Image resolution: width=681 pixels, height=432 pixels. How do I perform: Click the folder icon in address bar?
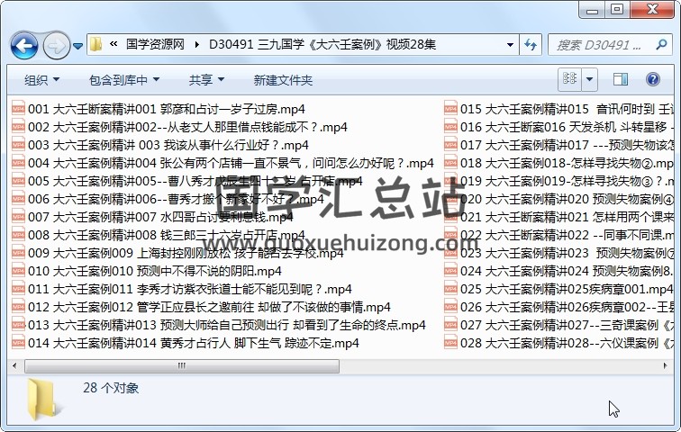[96, 44]
